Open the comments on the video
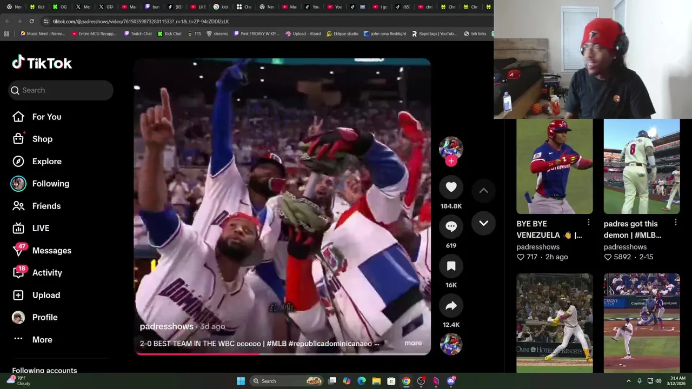 pyautogui.click(x=451, y=226)
